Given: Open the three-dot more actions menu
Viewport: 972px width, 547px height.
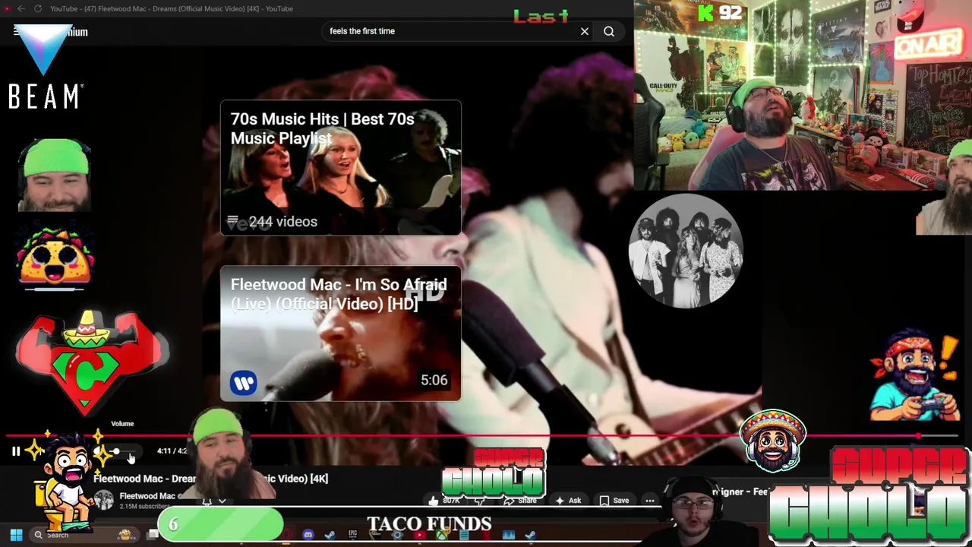Looking at the screenshot, I should 650,501.
